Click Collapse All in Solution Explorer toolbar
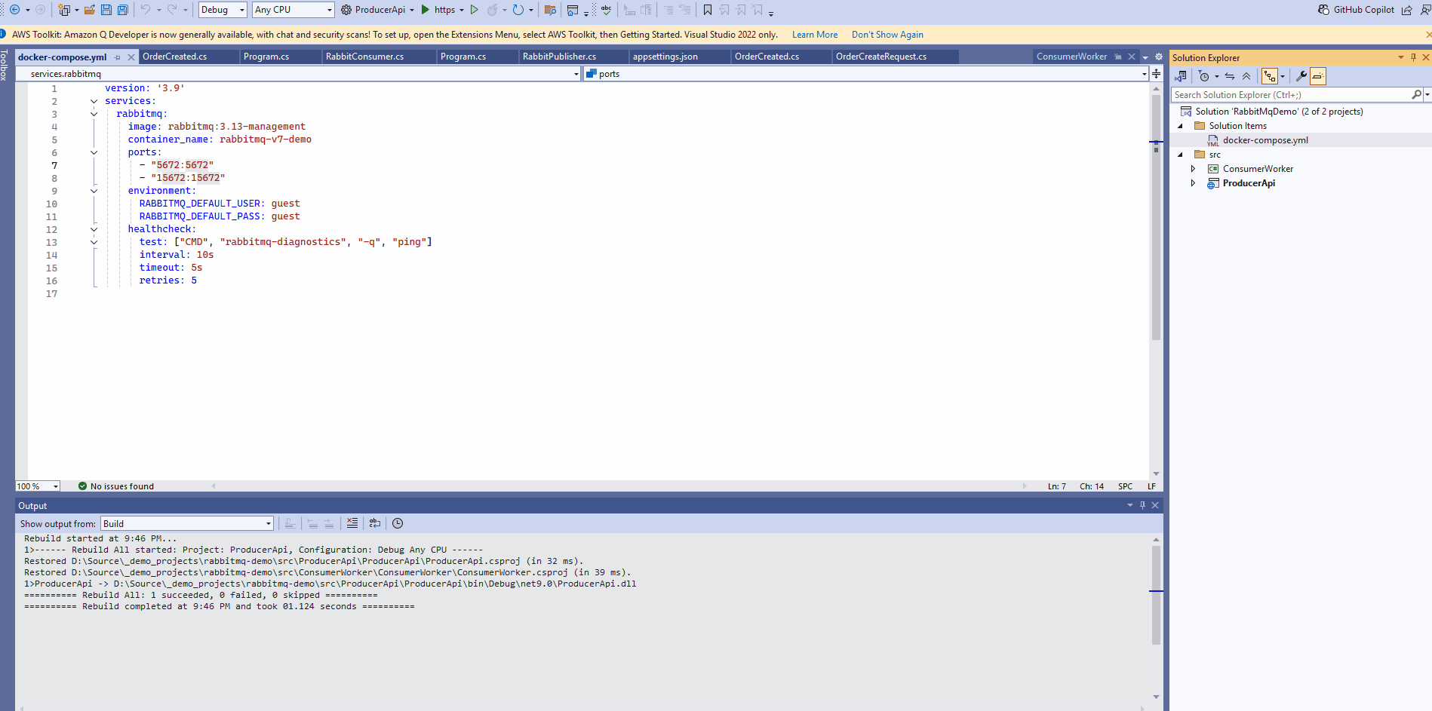1432x711 pixels. 1246,76
